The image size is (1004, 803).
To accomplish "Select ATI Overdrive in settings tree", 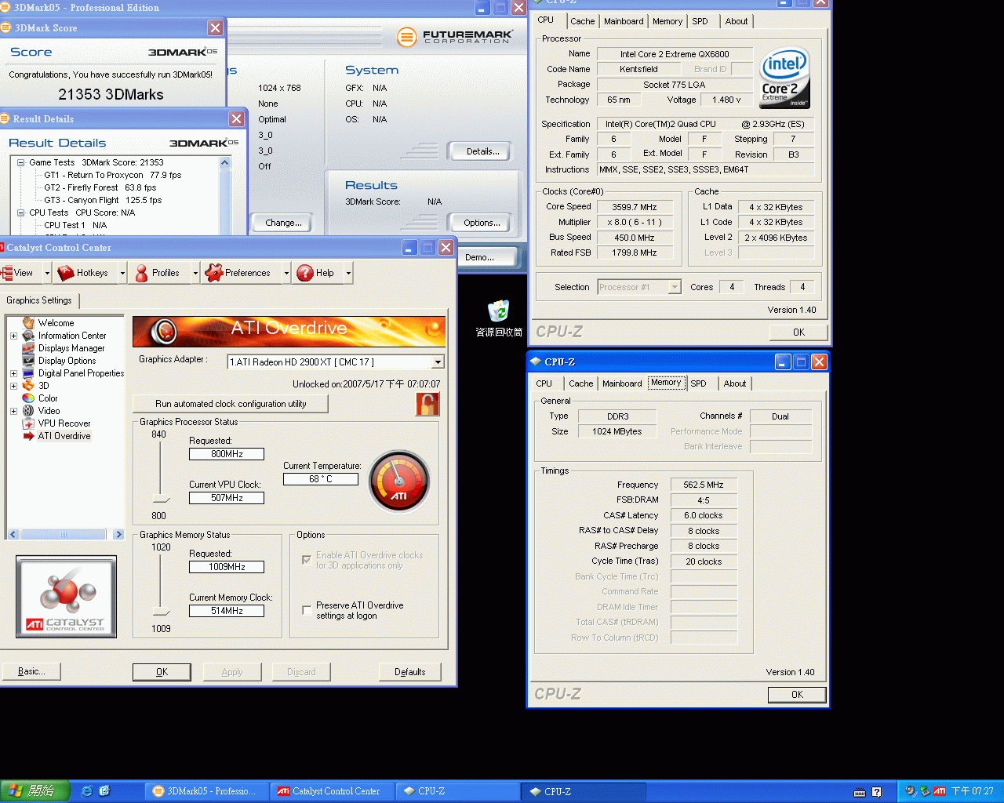I will [x=64, y=436].
